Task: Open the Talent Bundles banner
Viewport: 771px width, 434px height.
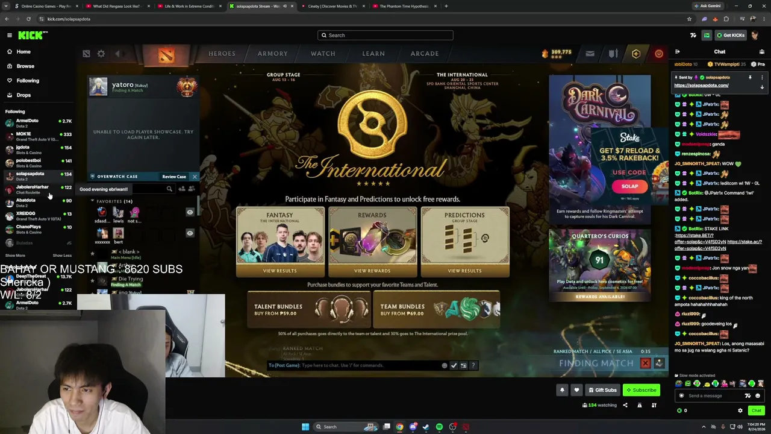Action: point(308,309)
